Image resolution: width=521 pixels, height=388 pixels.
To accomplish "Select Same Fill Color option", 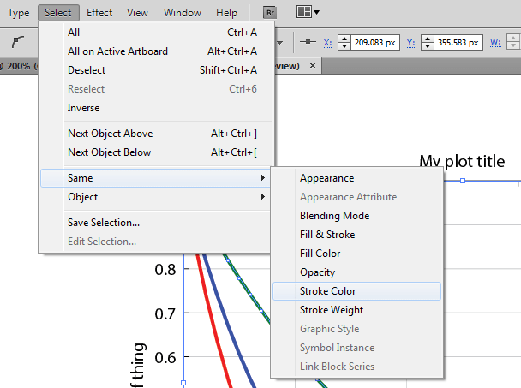I will pos(320,254).
